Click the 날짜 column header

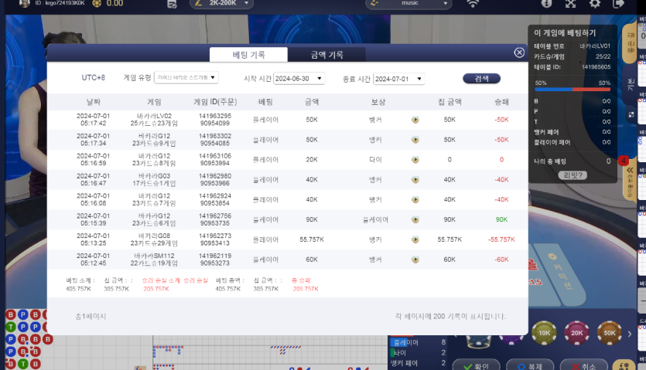[x=94, y=102]
